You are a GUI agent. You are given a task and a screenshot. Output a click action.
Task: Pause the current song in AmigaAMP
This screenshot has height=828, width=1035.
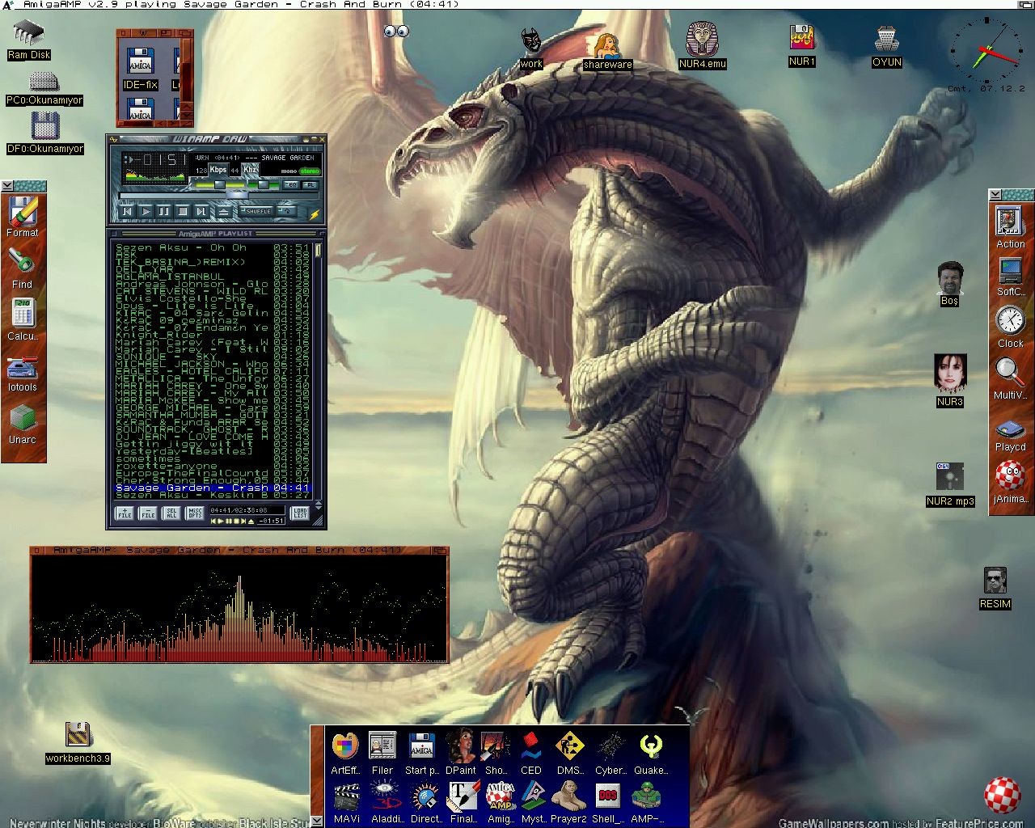pyautogui.click(x=164, y=211)
